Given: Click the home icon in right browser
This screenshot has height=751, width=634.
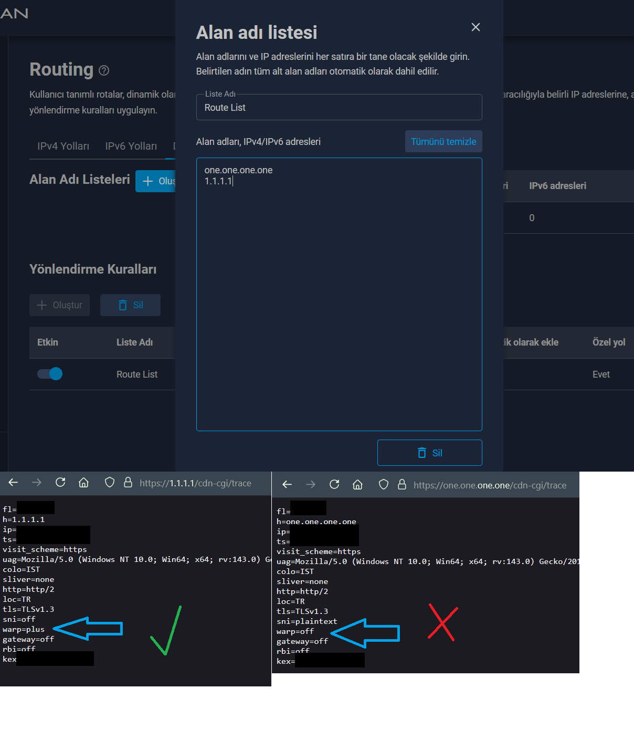Looking at the screenshot, I should click(x=357, y=485).
